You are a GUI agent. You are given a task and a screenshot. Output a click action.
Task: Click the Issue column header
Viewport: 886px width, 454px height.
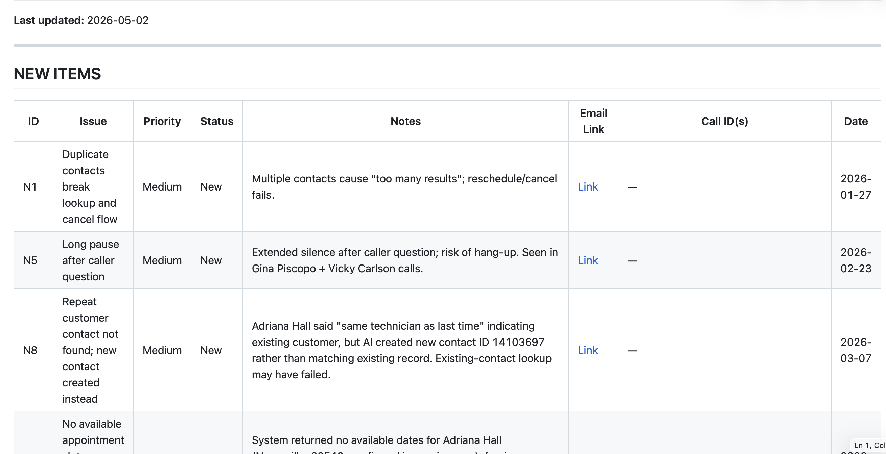click(x=93, y=121)
